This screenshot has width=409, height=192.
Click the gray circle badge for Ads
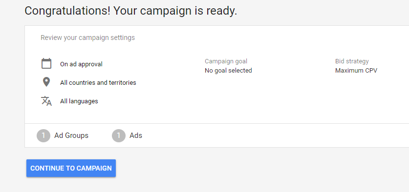point(119,135)
